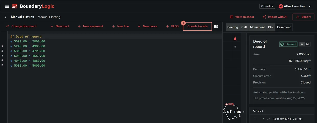Expand the map panel chevron
This screenshot has height=123, width=317.
point(244,112)
